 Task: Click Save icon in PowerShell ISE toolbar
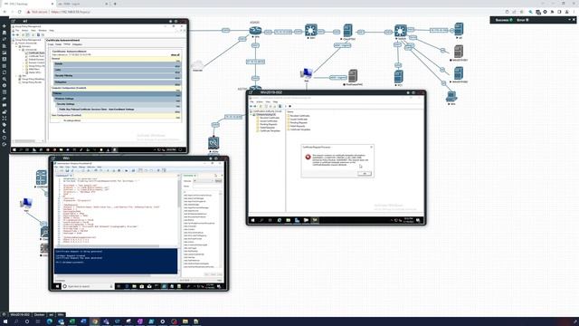(x=67, y=171)
